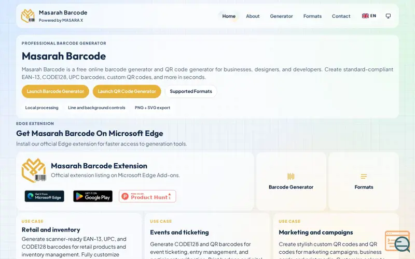Click the Events and ticketing heading

coord(179,232)
